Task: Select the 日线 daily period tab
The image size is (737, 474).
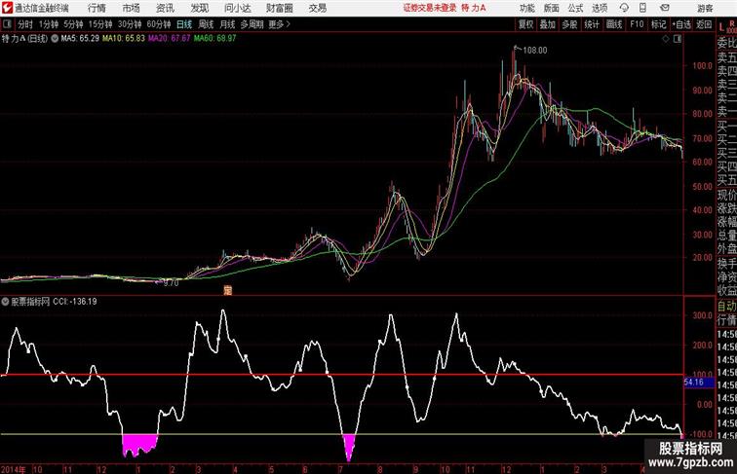Action: point(184,24)
